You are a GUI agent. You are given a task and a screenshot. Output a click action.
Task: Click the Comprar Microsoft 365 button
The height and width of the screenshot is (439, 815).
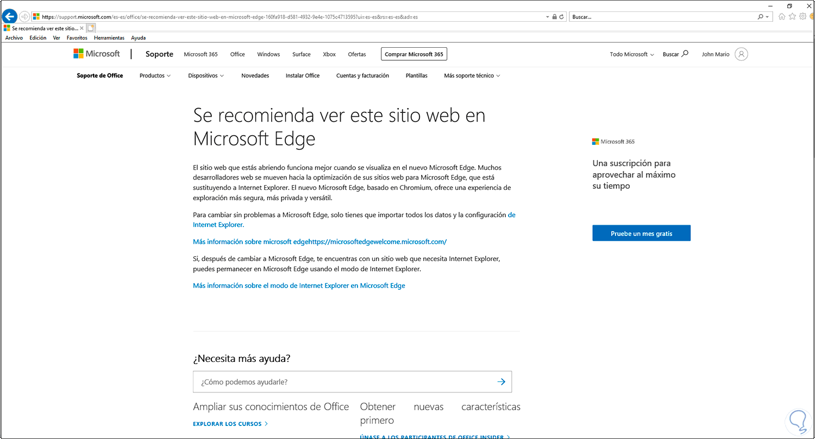click(x=413, y=54)
